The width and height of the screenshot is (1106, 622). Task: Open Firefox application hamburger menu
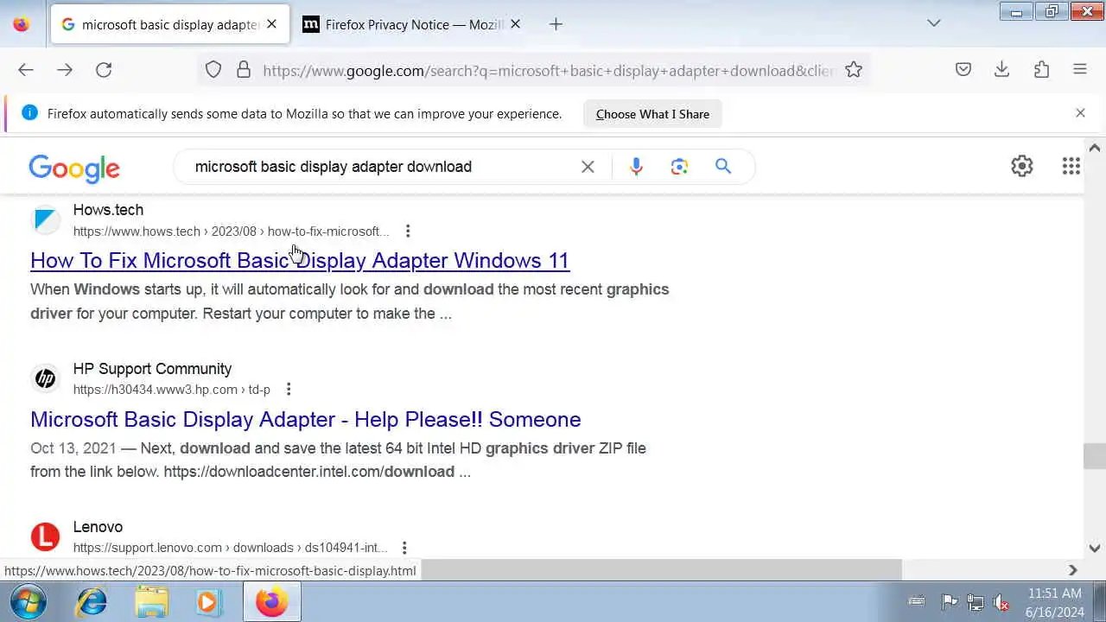pos(1080,70)
